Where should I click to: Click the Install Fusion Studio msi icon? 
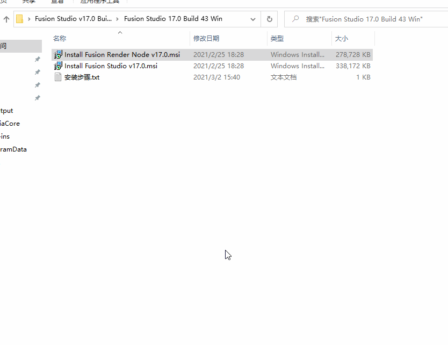(58, 66)
